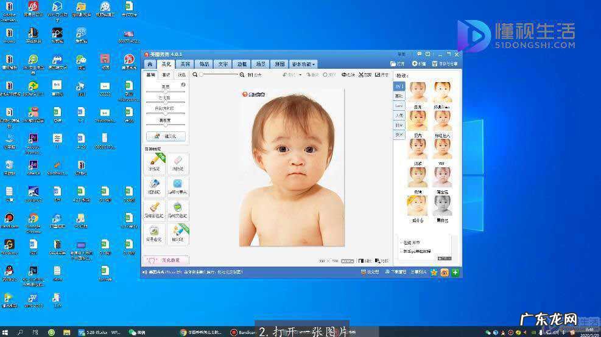Open the 拼图 tab
Viewport: 601px width, 337px height.
click(279, 64)
